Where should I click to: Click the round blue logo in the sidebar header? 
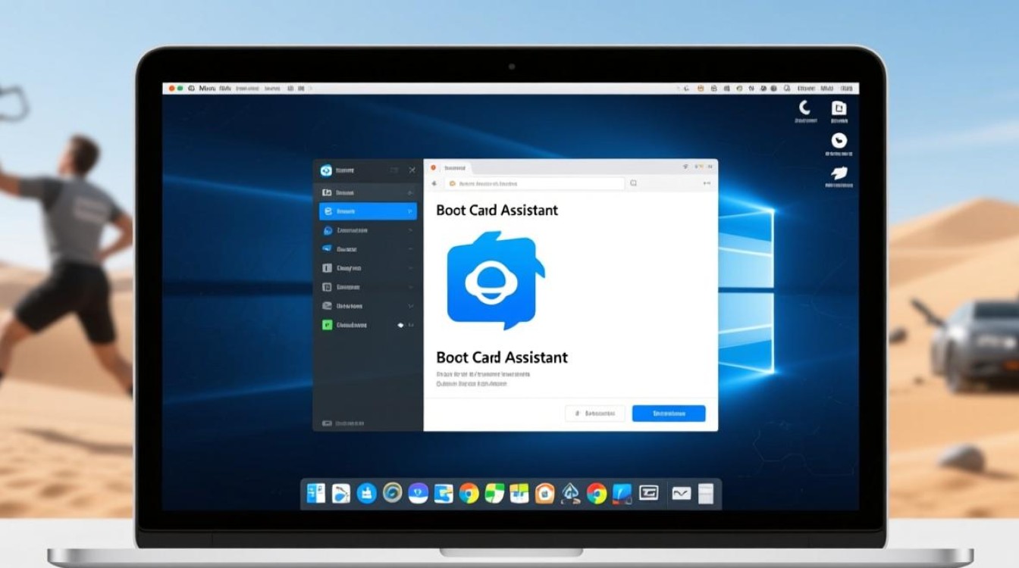[x=327, y=170]
